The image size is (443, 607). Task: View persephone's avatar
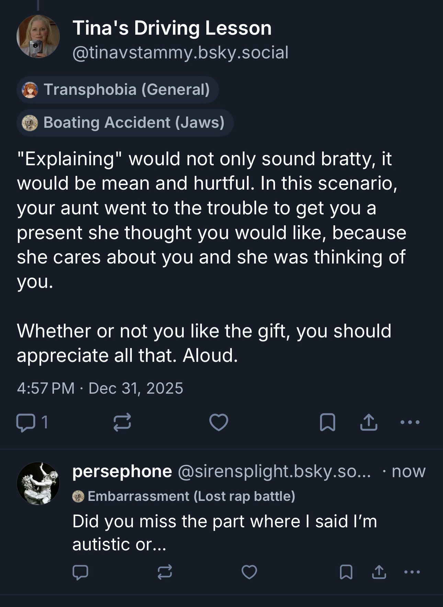[x=38, y=483]
